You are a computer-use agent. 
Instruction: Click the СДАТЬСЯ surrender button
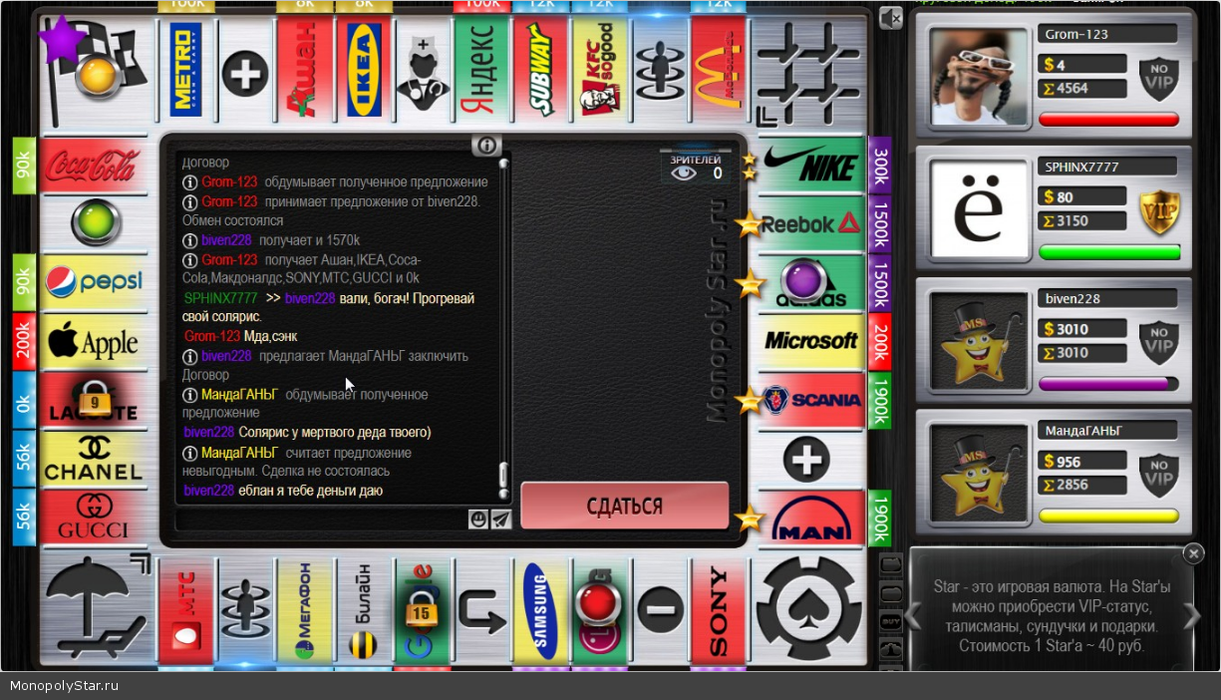pos(624,506)
